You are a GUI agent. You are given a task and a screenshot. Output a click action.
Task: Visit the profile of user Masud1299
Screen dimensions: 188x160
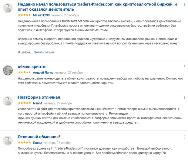[42, 15]
